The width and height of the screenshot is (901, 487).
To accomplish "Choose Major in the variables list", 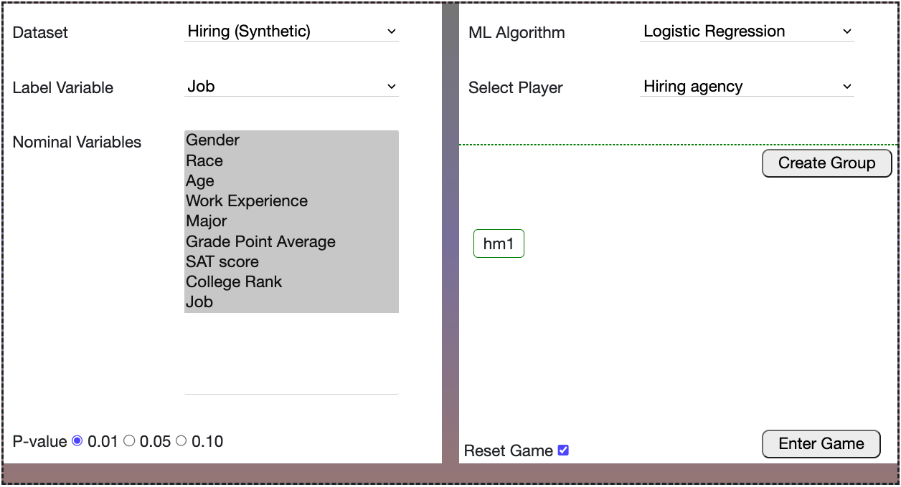I will pyautogui.click(x=207, y=221).
